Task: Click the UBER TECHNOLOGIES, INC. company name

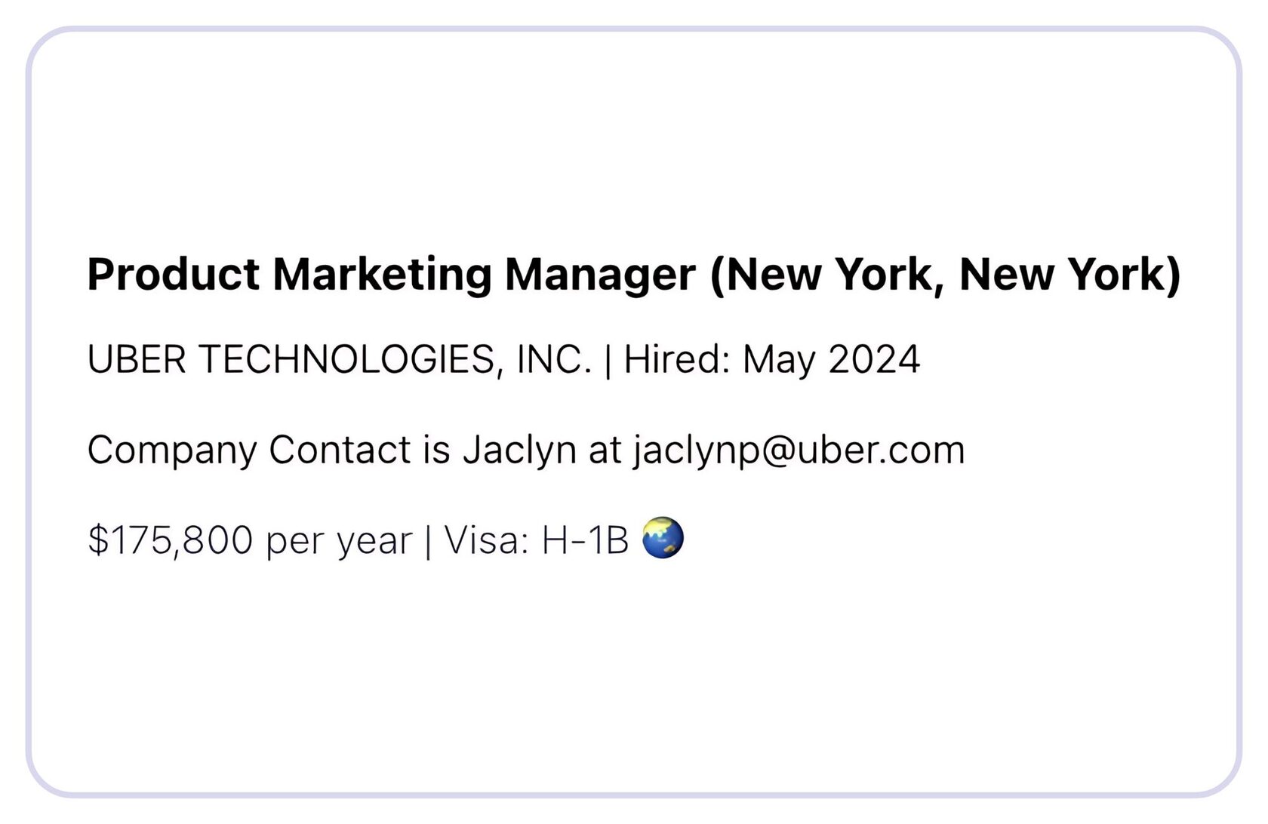Action: point(340,359)
